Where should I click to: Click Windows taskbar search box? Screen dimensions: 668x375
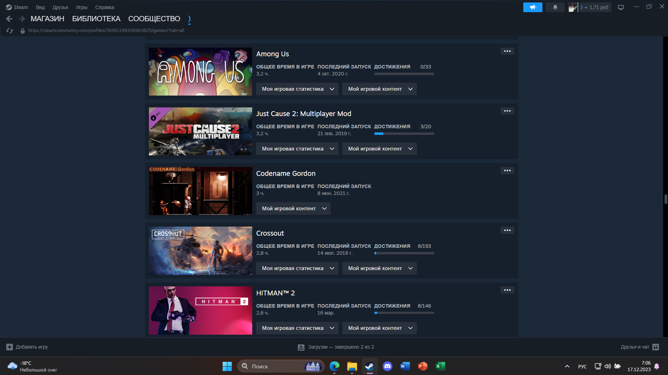point(280,366)
